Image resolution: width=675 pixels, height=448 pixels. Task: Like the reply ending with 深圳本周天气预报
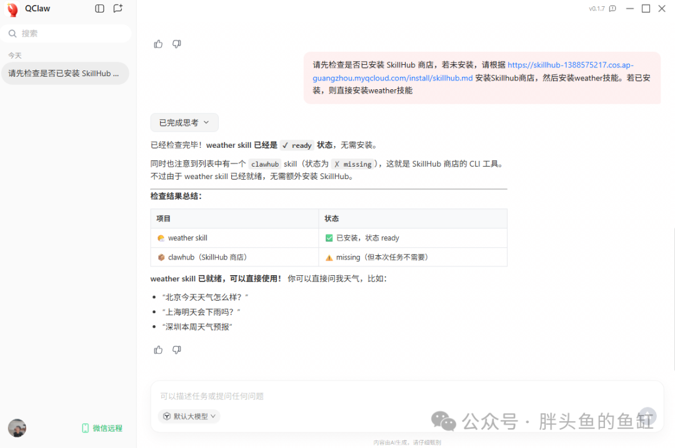(158, 349)
